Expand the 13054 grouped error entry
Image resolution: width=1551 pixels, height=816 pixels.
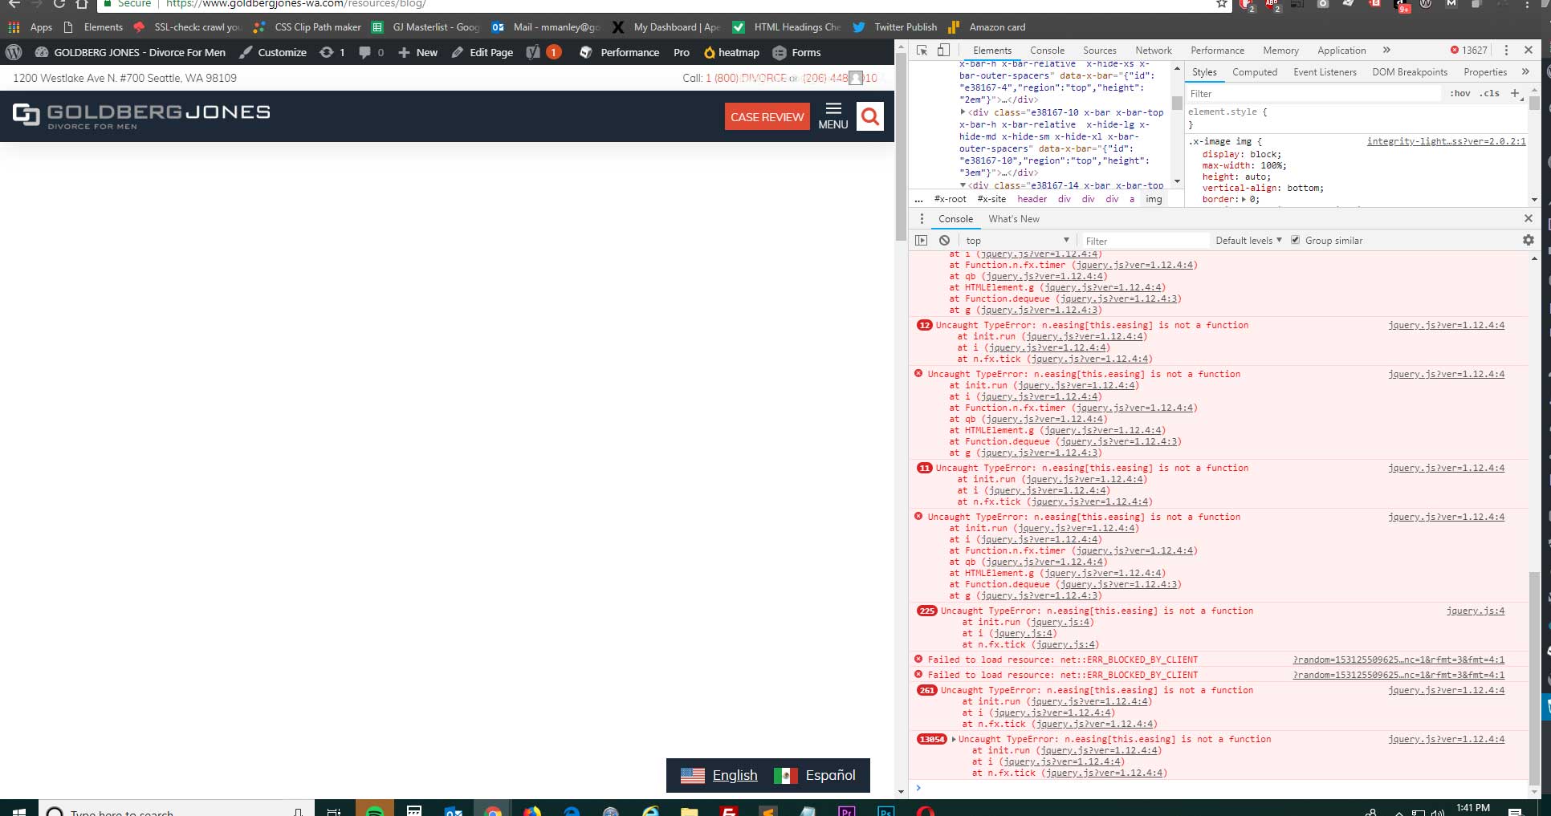tap(953, 739)
